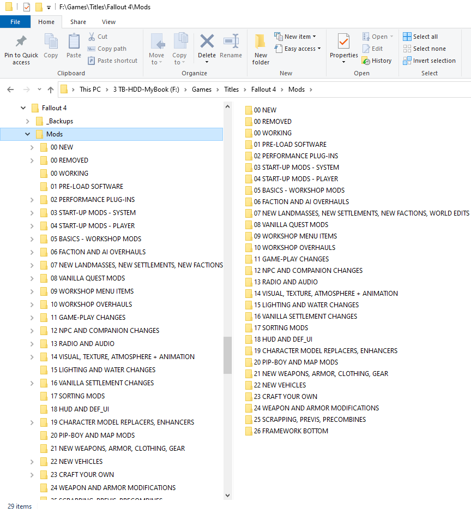Open the Properties dropdown arrow

[343, 62]
